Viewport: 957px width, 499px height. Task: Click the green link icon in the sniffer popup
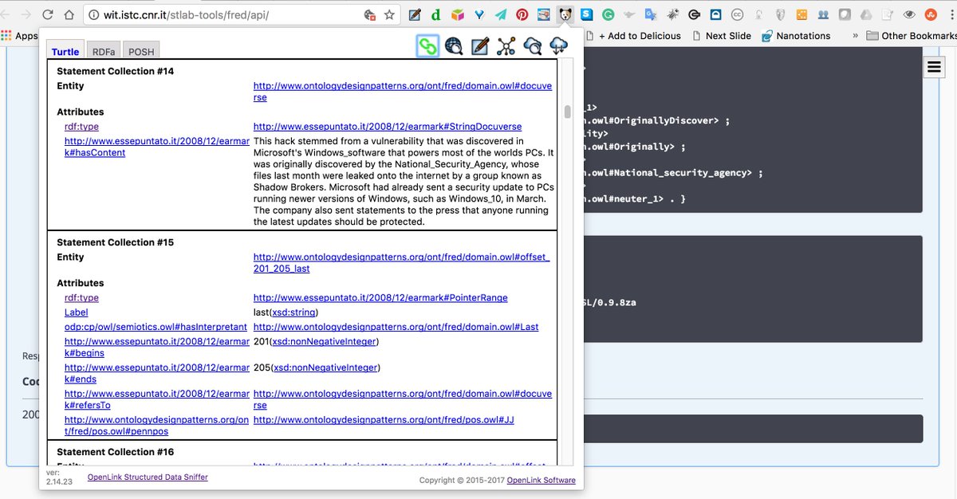pyautogui.click(x=428, y=46)
